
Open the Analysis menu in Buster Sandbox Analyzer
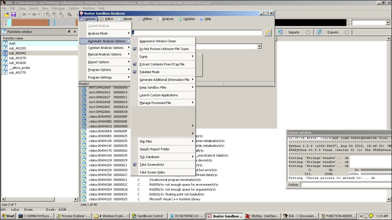165,19
